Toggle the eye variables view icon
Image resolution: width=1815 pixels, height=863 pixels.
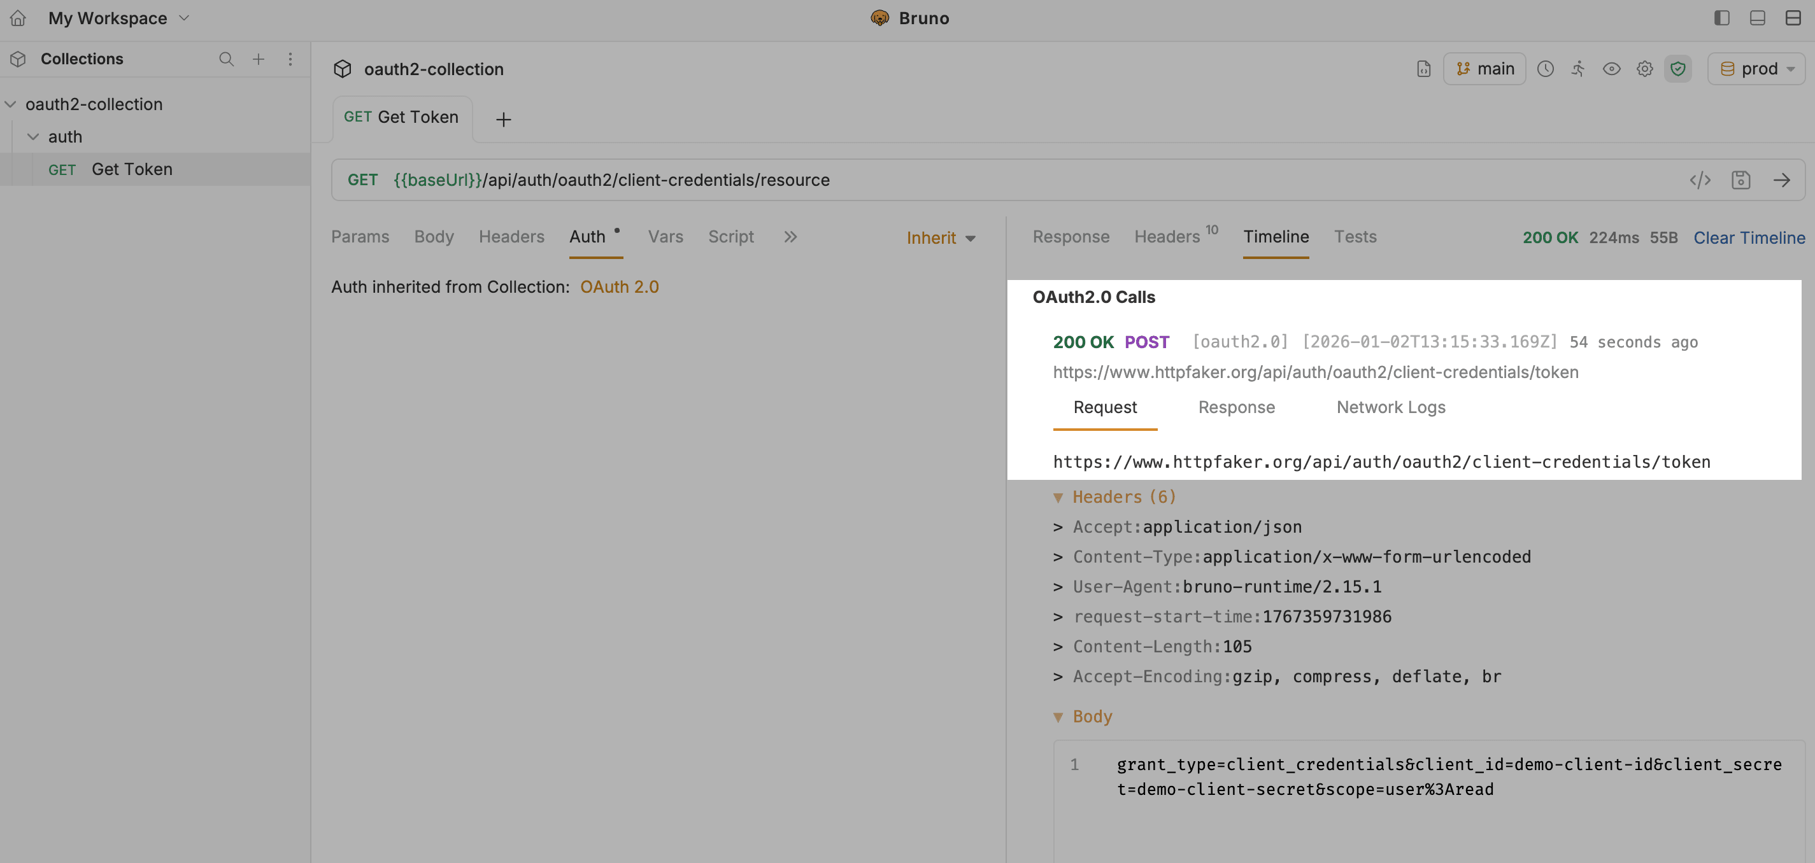[x=1611, y=69]
